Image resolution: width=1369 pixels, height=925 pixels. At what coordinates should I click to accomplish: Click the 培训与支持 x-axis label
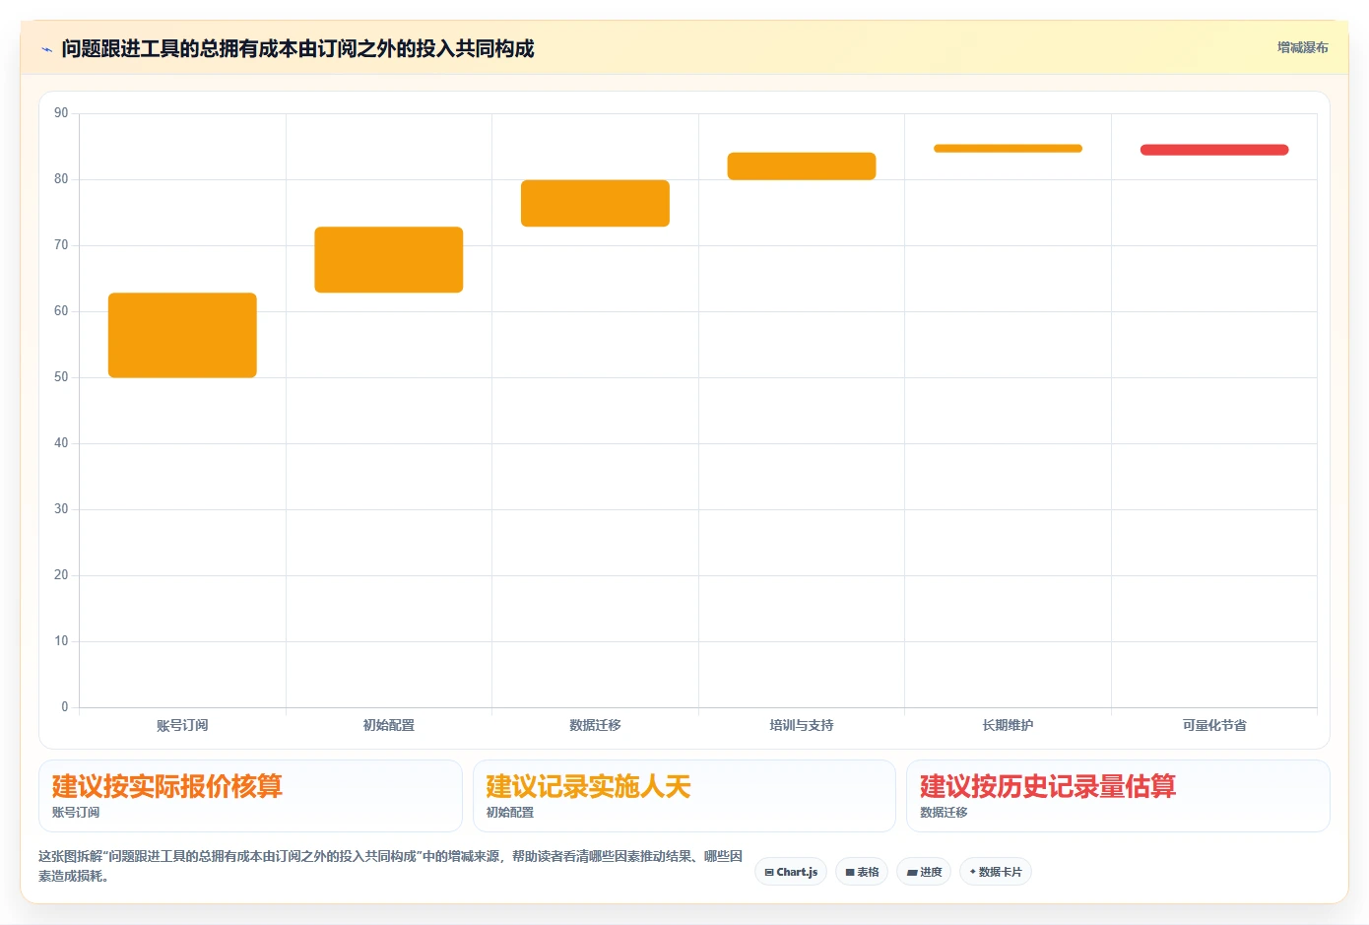(802, 725)
